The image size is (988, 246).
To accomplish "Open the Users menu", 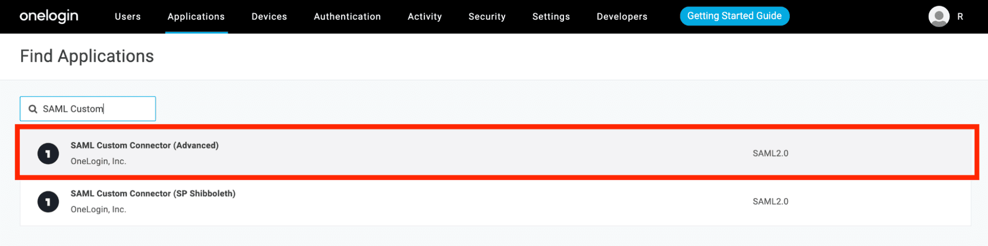I will point(128,16).
